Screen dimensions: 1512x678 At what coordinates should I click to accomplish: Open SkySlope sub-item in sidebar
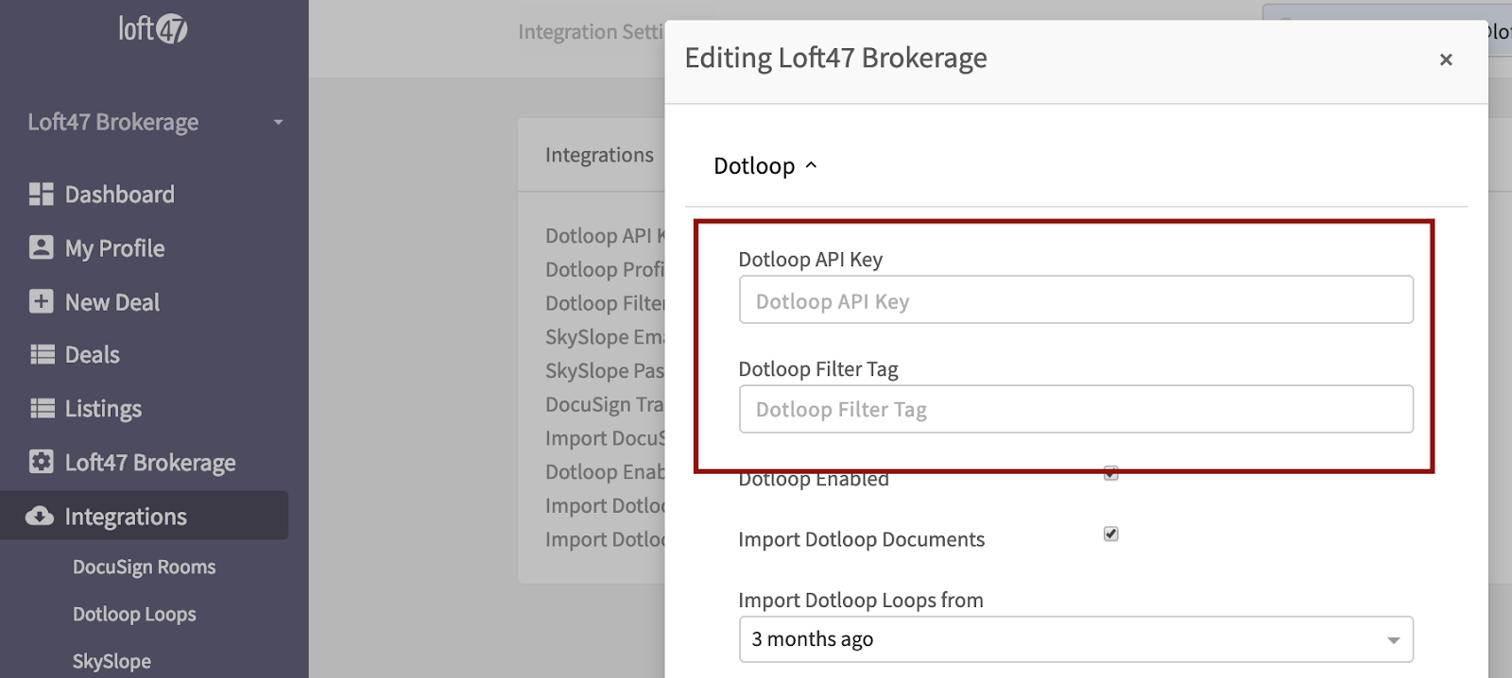coord(112,661)
